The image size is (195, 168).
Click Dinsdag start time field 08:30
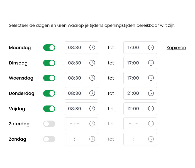(x=75, y=63)
